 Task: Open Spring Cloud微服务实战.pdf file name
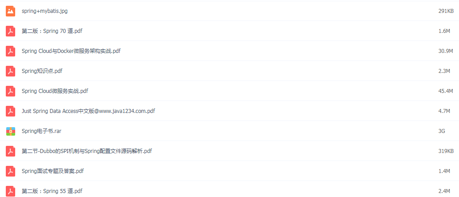pos(55,91)
